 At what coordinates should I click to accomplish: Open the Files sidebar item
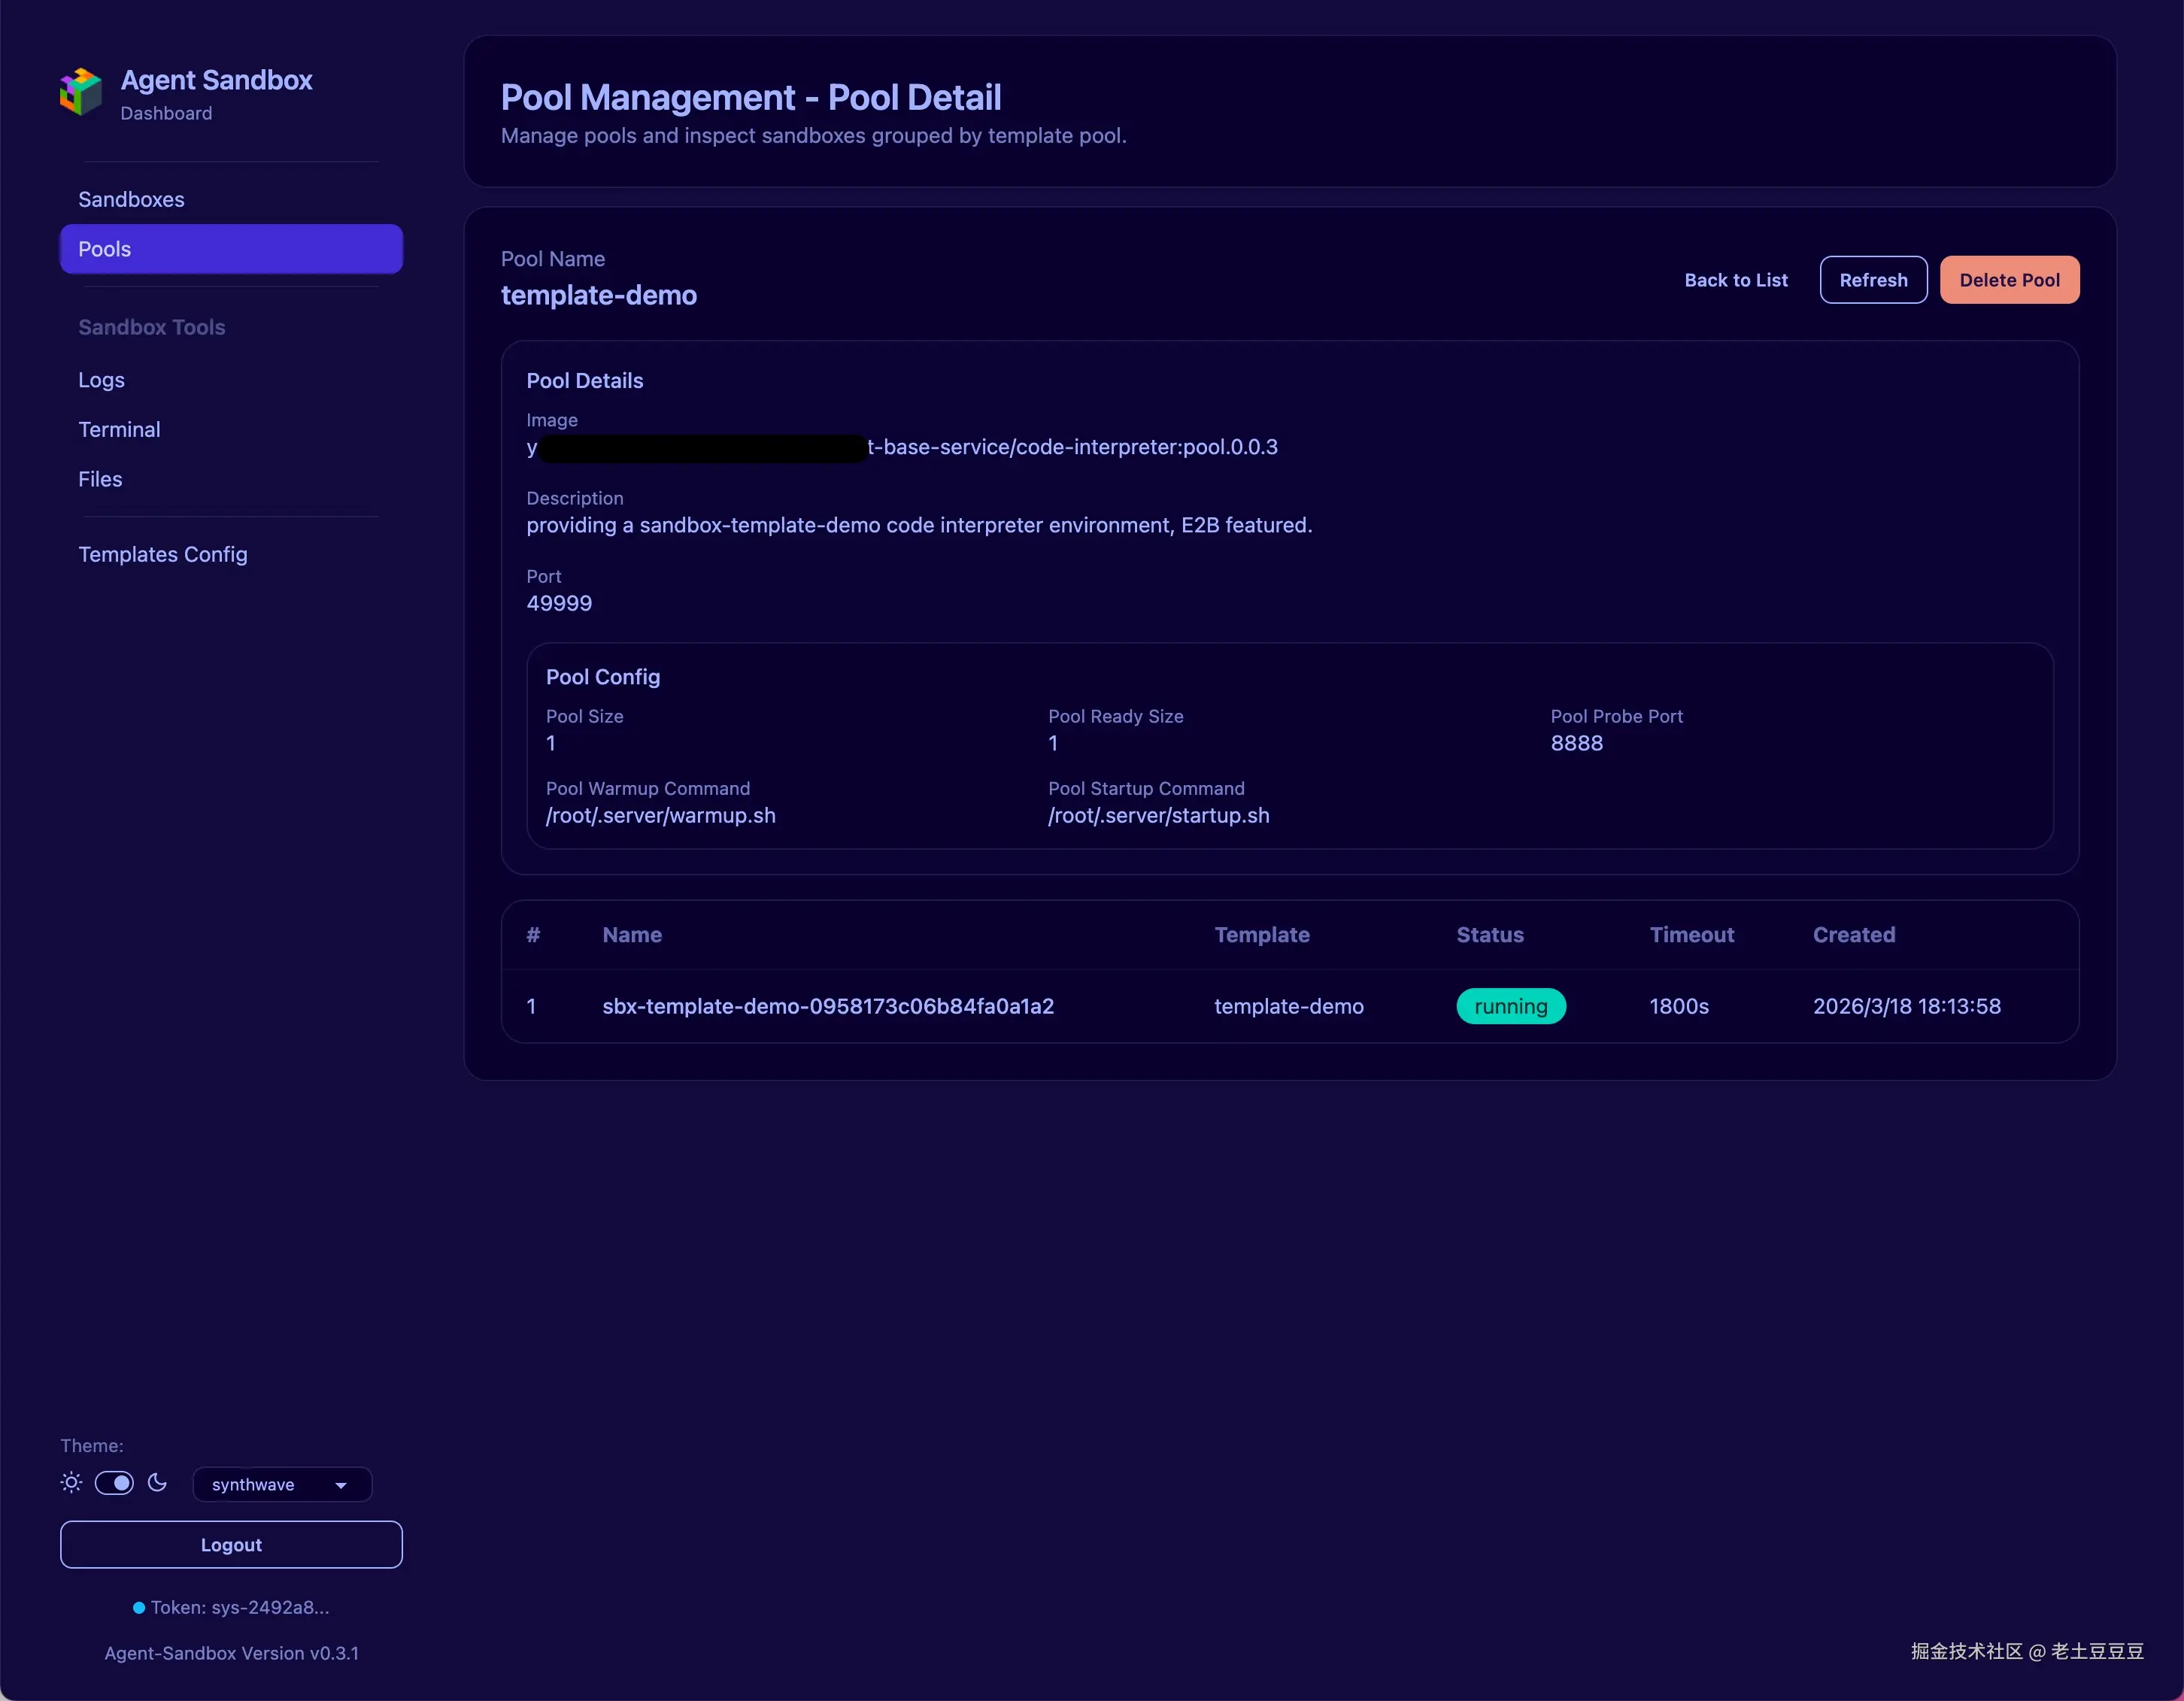[100, 479]
